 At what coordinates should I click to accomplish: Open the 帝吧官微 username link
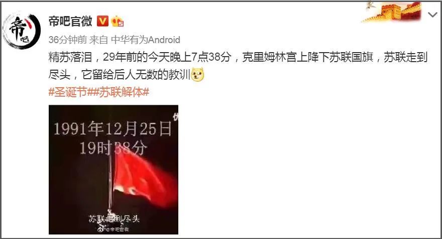pos(70,21)
